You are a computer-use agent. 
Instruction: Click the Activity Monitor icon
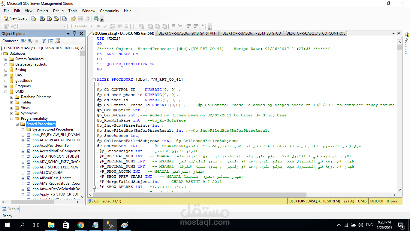pos(96,18)
